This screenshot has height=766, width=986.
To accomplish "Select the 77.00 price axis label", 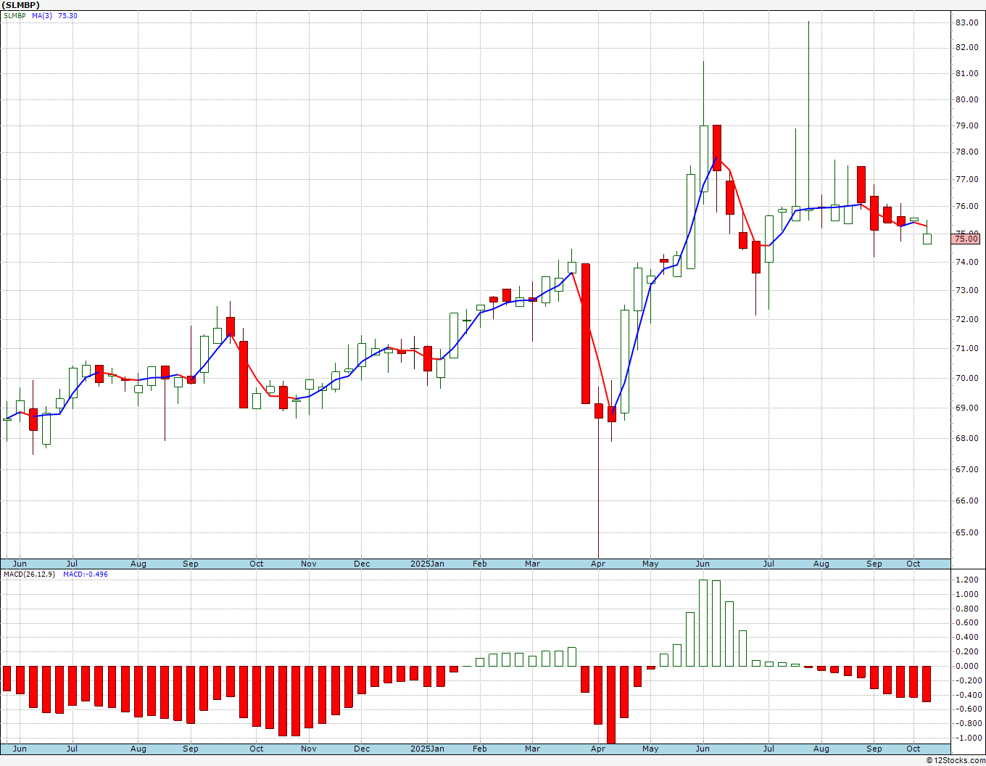I will pyautogui.click(x=966, y=179).
